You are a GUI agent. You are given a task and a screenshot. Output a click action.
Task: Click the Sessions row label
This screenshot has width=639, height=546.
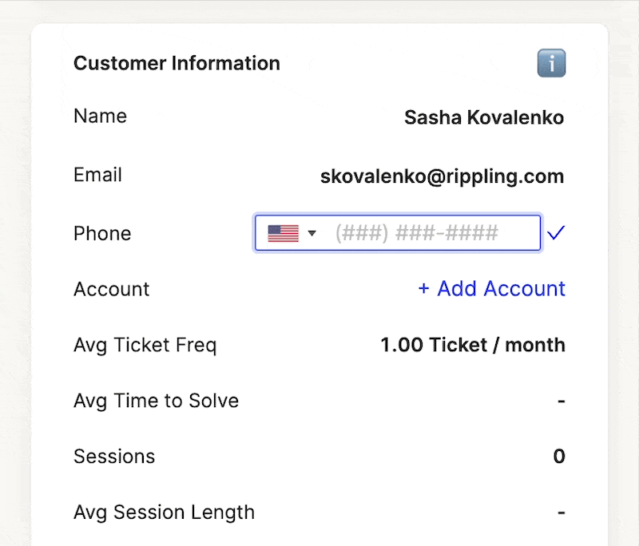tap(114, 457)
